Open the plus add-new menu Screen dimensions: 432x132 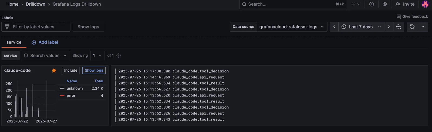(355, 4)
